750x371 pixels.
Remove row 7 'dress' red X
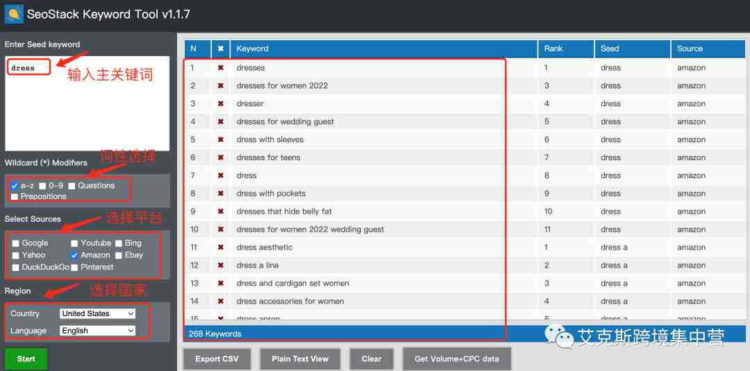(x=221, y=175)
